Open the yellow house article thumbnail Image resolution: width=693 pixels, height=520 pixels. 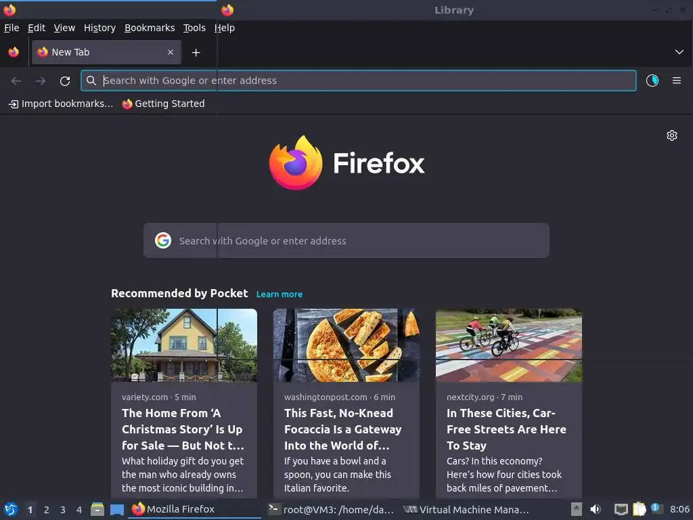[184, 345]
